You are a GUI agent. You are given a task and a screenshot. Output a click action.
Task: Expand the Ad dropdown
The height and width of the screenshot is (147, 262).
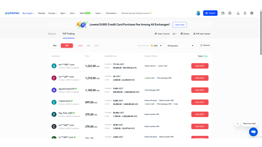(175, 34)
